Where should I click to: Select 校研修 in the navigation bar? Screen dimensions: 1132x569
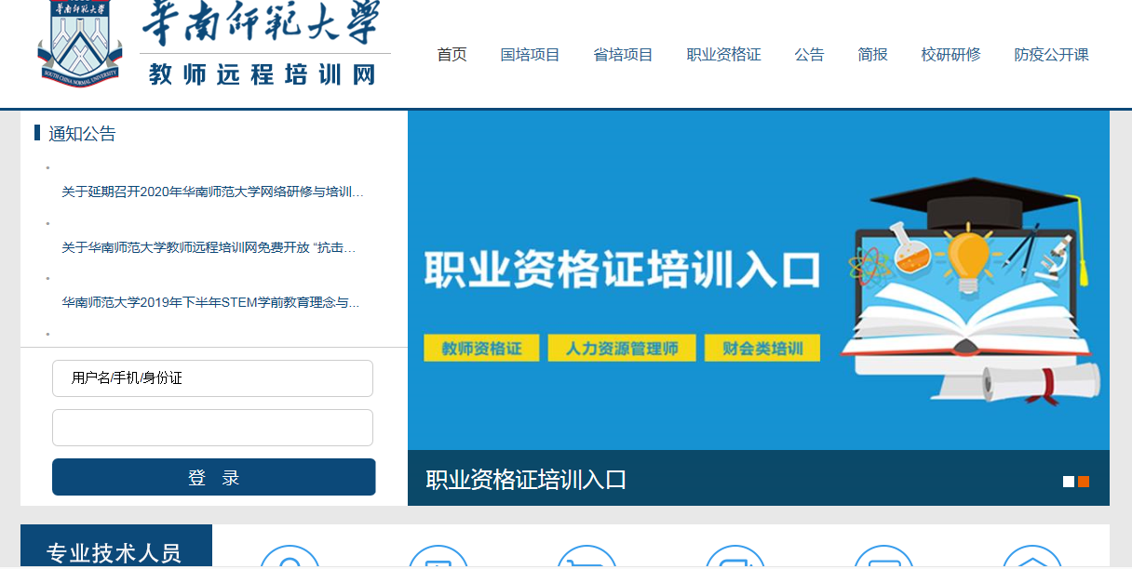coord(950,55)
